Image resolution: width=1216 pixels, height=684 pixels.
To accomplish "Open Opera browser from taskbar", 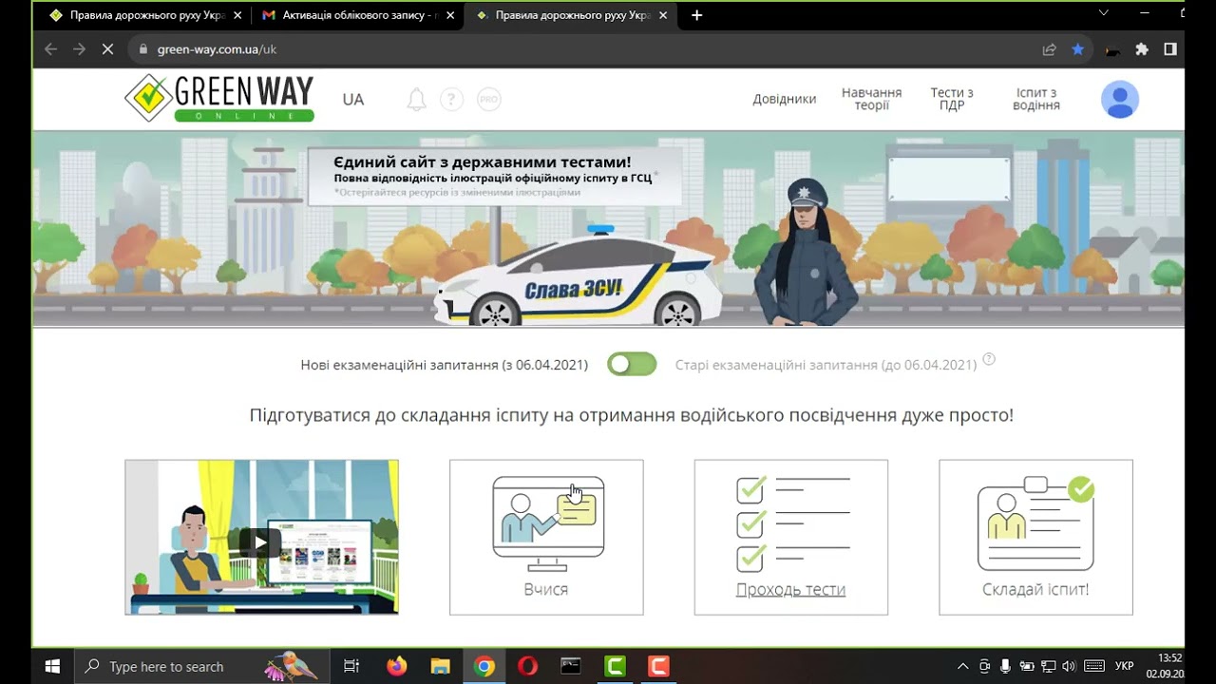I will [527, 666].
